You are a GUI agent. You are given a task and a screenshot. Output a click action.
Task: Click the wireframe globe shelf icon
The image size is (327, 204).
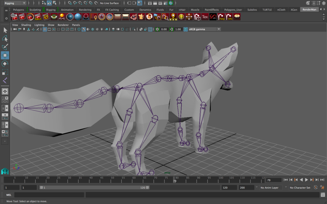pos(70,17)
